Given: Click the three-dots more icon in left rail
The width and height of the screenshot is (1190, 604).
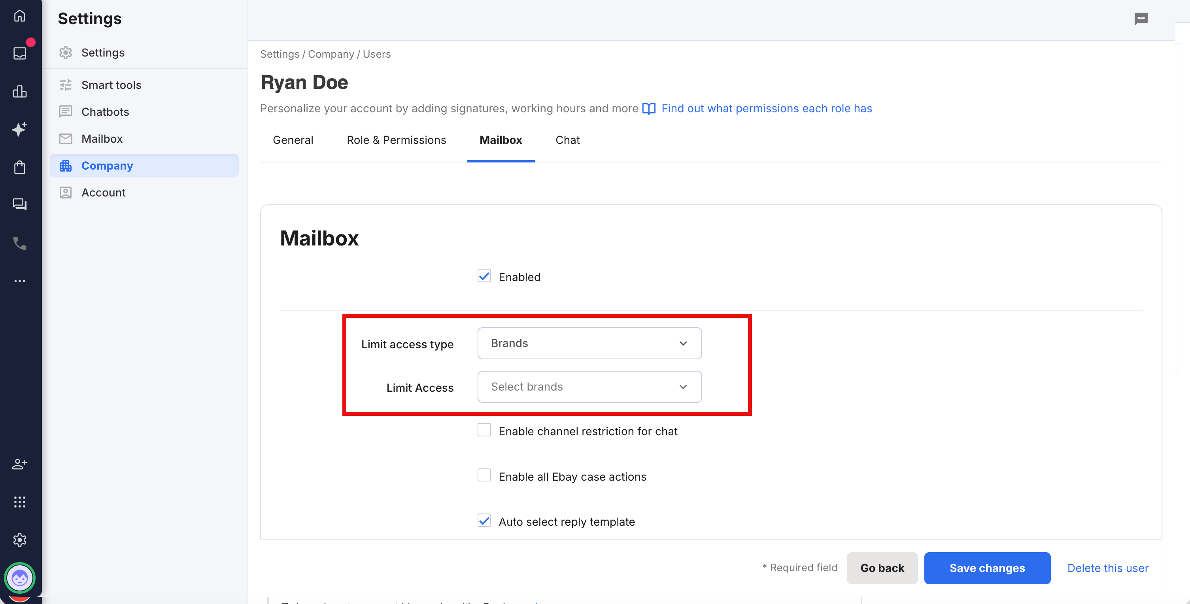Looking at the screenshot, I should [x=19, y=281].
